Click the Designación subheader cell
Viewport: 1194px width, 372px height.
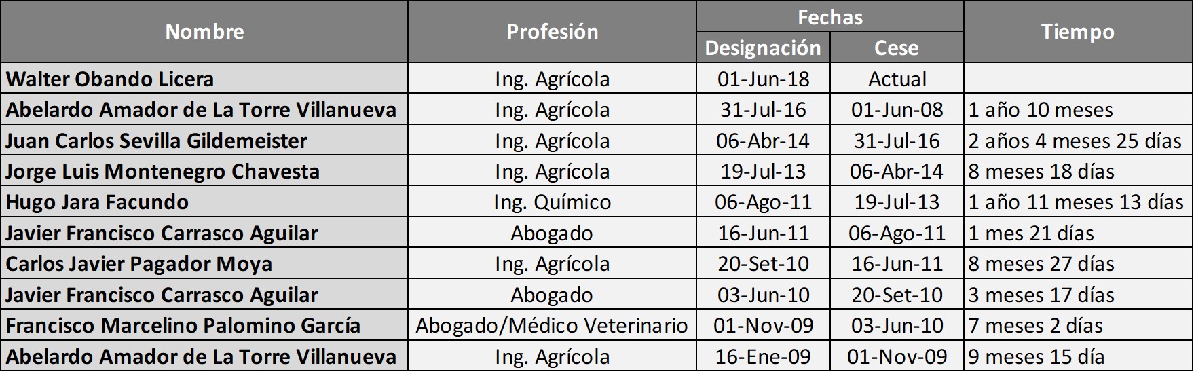pyautogui.click(x=763, y=48)
